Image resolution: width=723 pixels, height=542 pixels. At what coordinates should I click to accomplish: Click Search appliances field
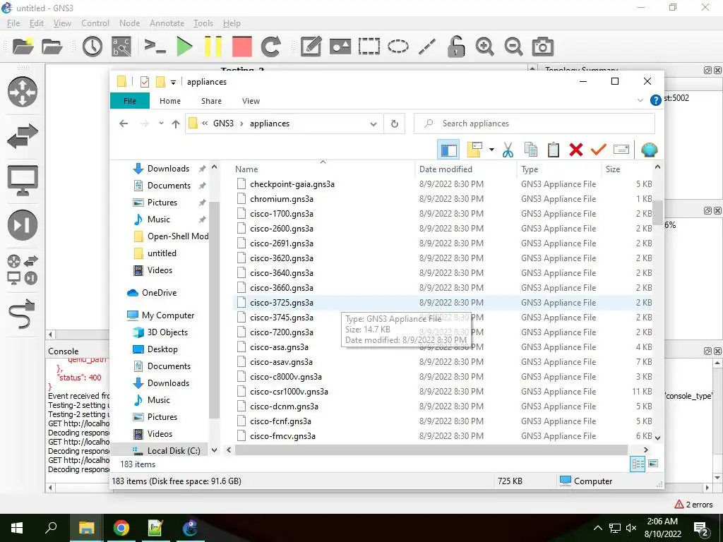pyautogui.click(x=534, y=124)
